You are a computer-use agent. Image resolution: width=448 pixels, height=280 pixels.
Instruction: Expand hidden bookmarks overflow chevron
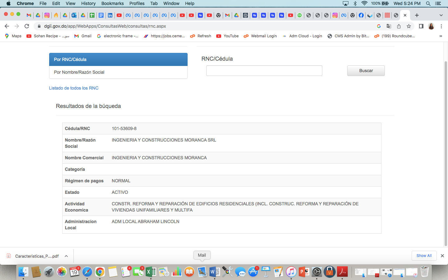click(x=441, y=36)
